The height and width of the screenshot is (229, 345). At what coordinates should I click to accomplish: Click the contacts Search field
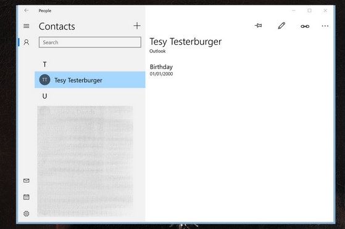coord(90,42)
